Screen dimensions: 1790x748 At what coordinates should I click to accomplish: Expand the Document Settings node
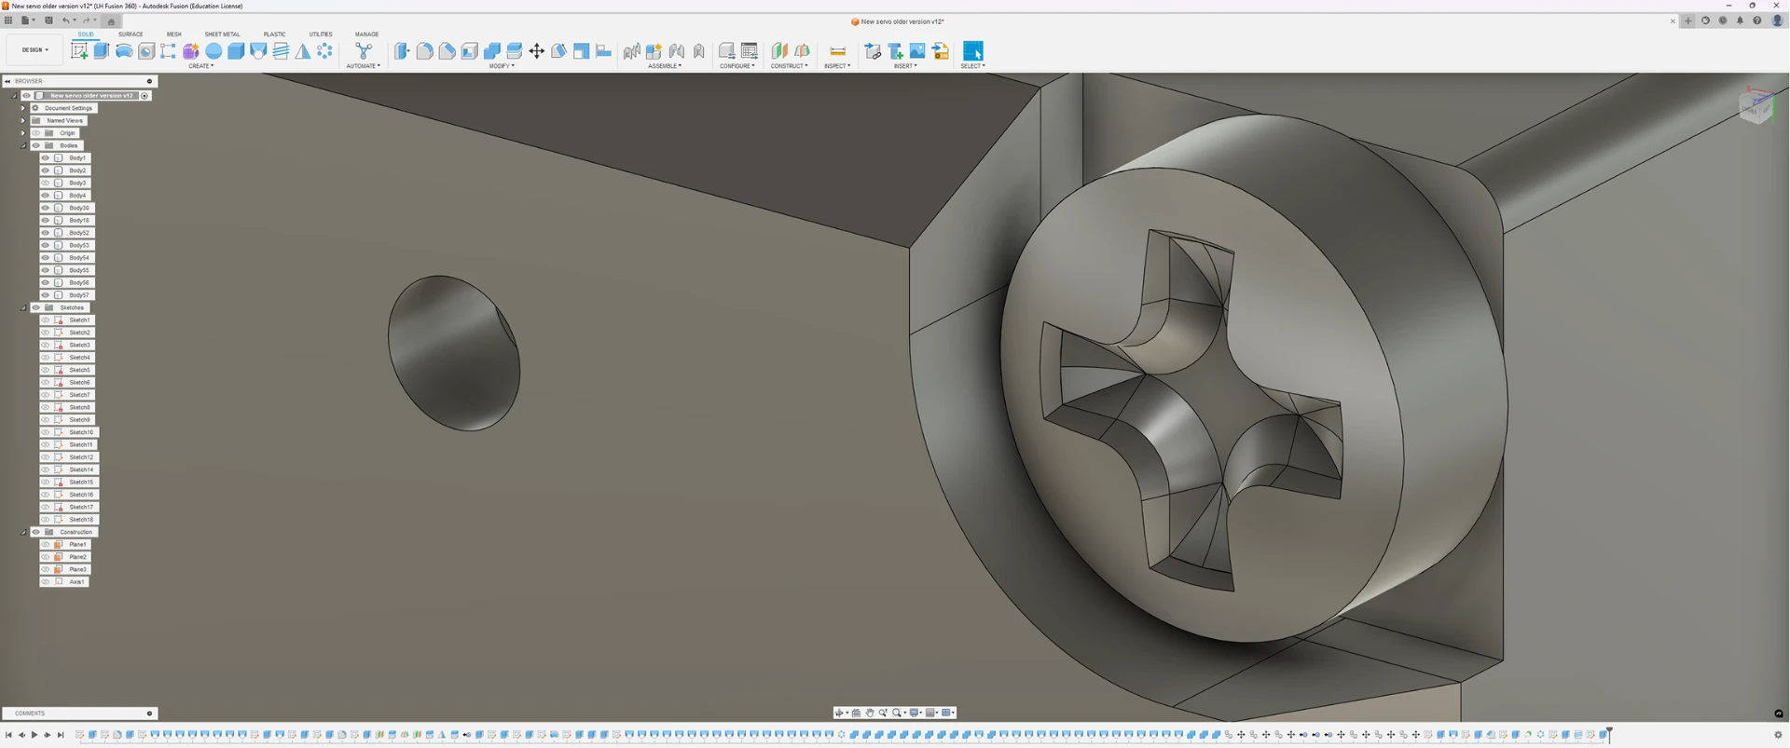point(23,108)
